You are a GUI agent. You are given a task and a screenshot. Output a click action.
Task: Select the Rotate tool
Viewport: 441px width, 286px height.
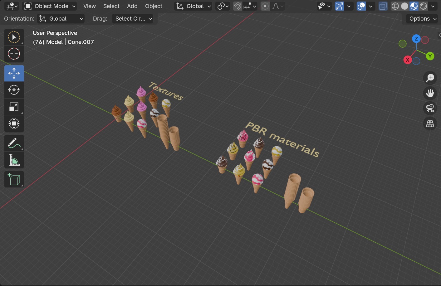(x=14, y=90)
